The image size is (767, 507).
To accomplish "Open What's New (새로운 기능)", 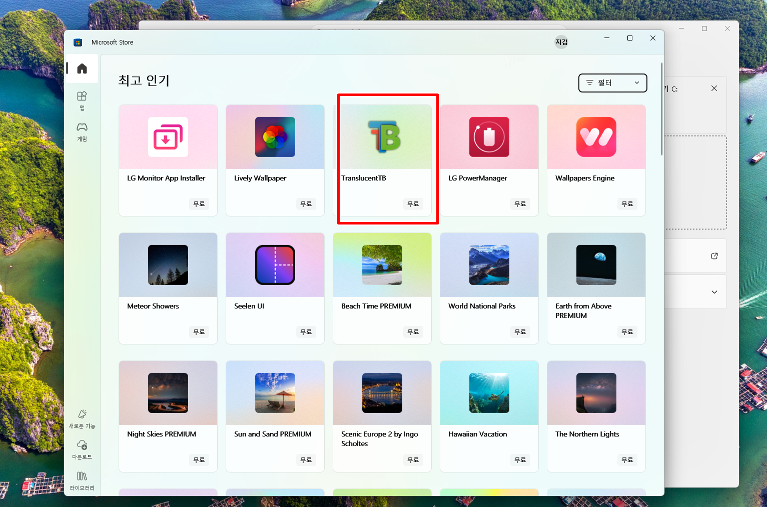I will [x=82, y=419].
